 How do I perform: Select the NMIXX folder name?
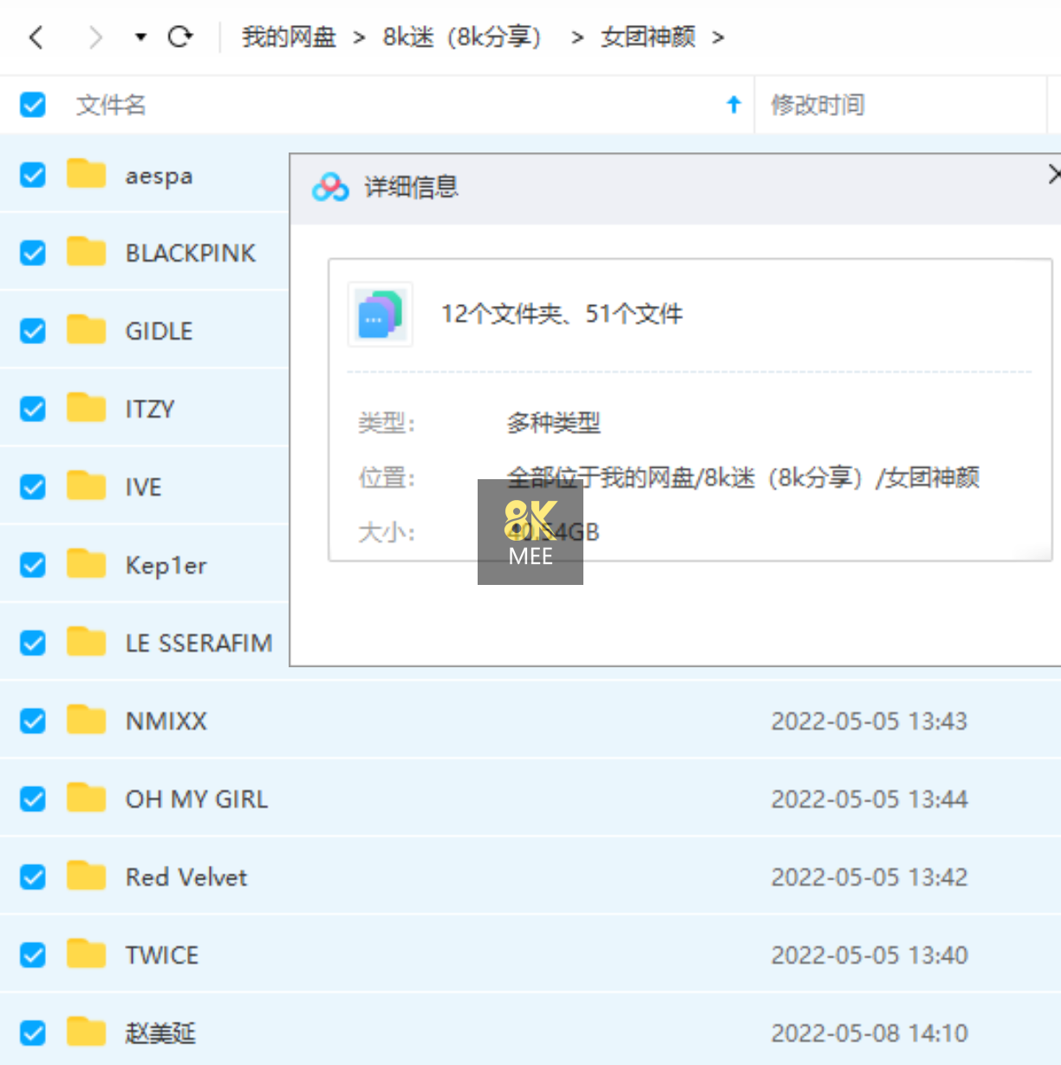click(x=166, y=721)
